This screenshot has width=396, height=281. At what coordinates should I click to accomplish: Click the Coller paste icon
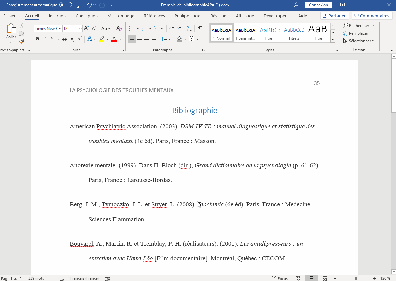click(x=11, y=29)
